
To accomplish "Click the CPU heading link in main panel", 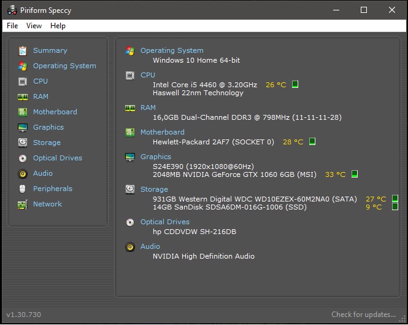I will [147, 75].
